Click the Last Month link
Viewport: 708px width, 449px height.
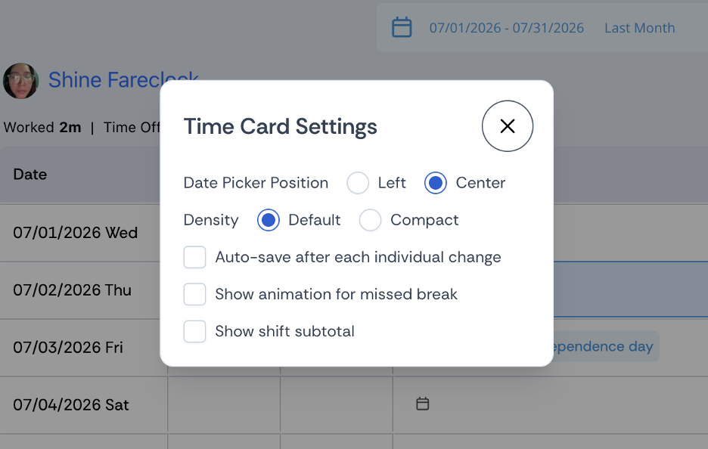639,28
